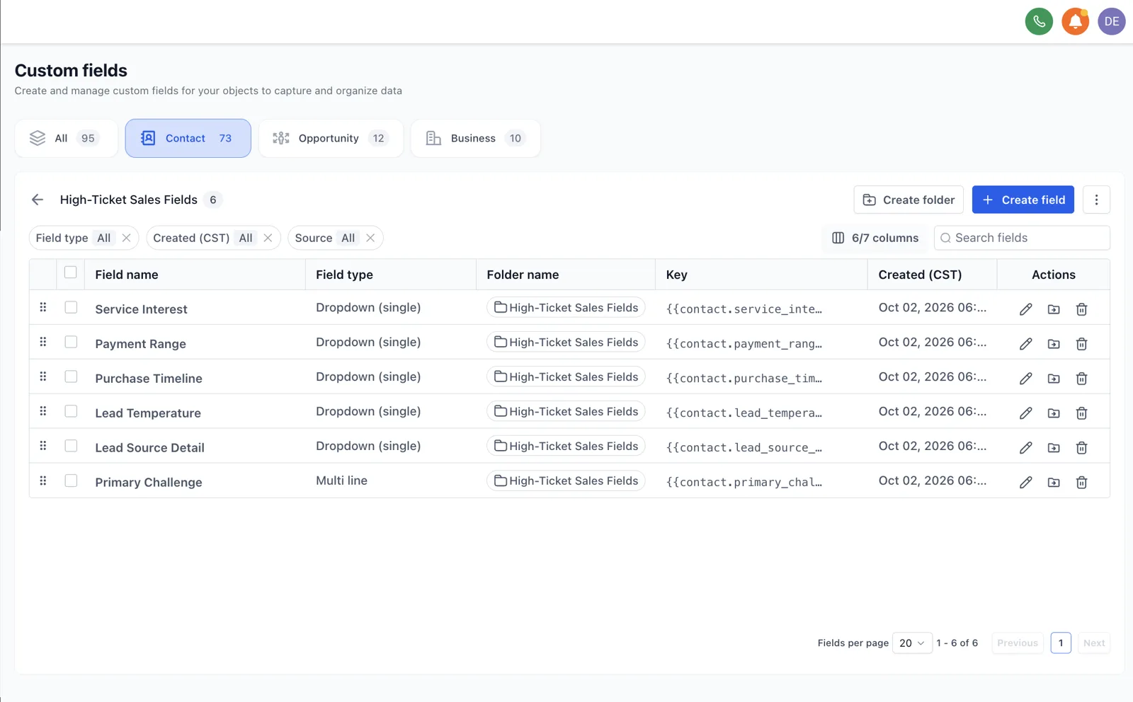Click the green phone call icon
Screen dimensions: 1133x702
coord(1039,22)
